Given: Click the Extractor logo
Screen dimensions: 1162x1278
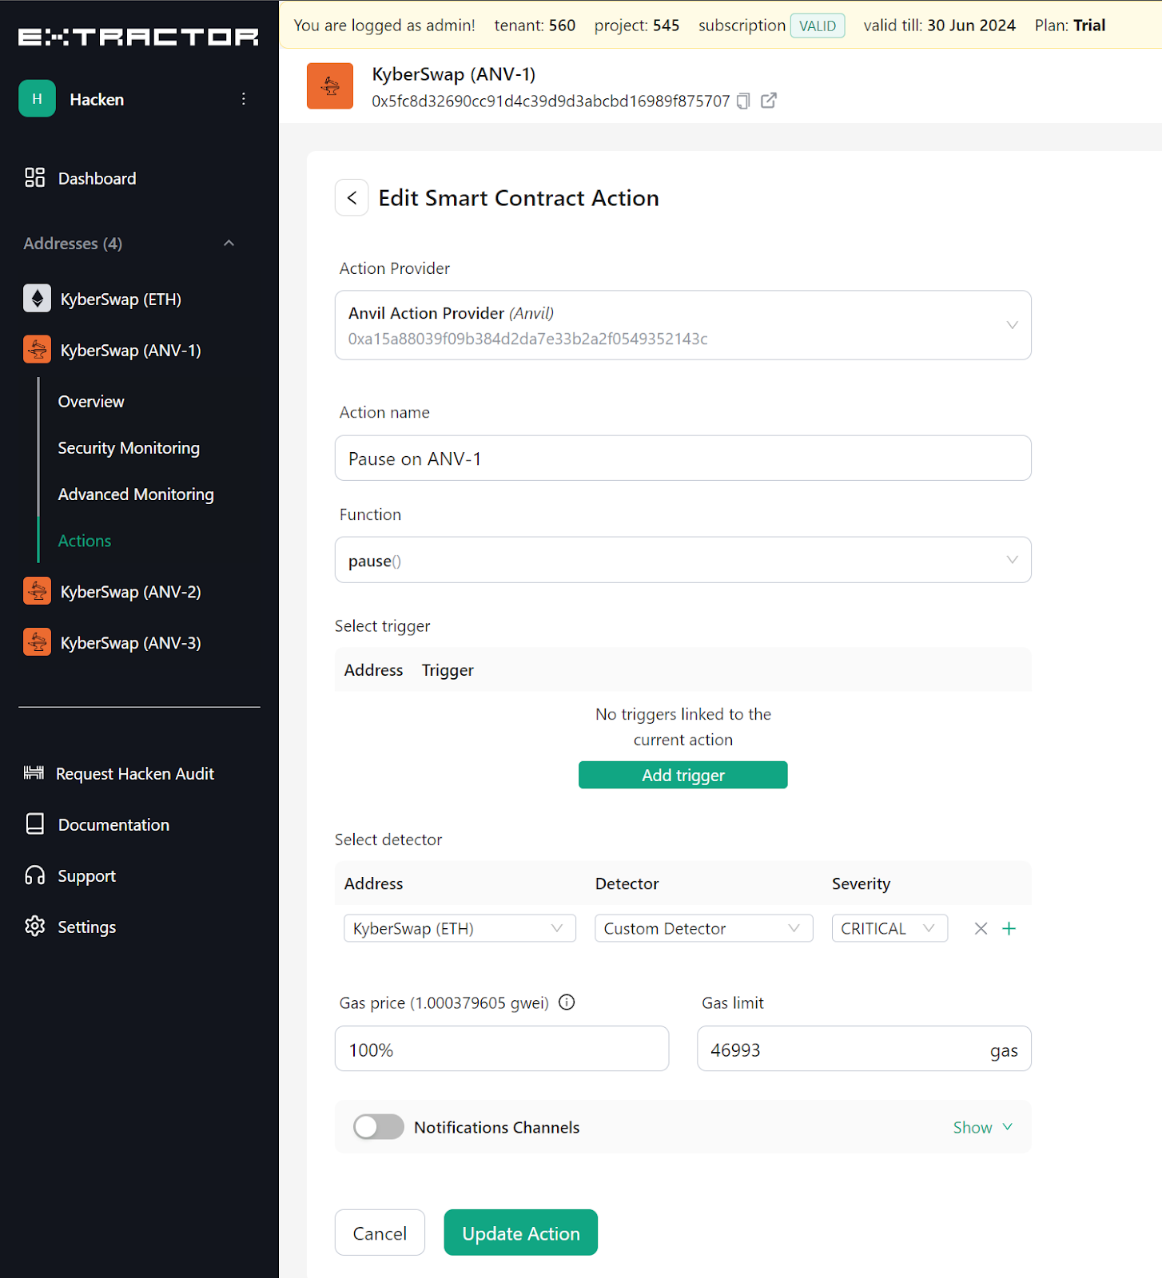Looking at the screenshot, I should (138, 37).
